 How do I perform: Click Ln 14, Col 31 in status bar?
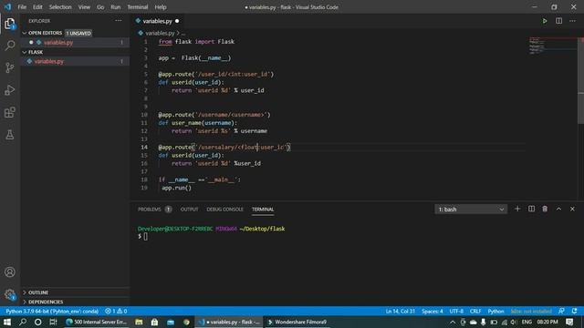tap(401, 311)
